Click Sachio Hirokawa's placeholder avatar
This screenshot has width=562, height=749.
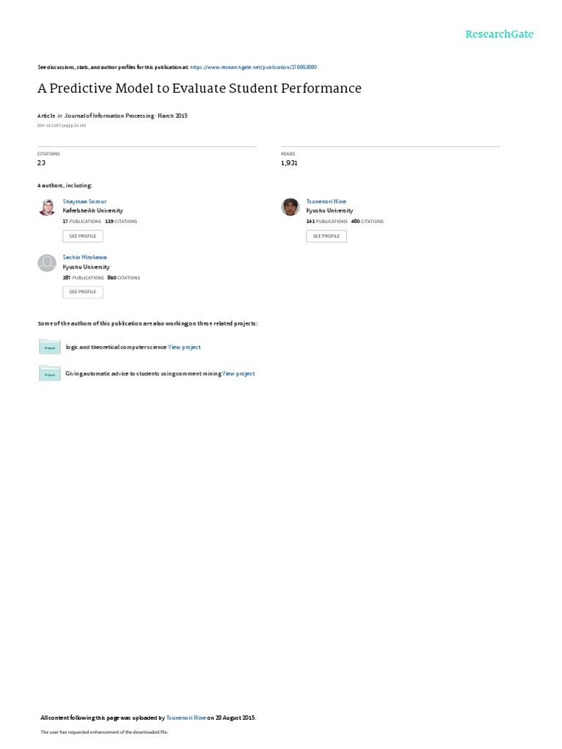click(x=47, y=263)
